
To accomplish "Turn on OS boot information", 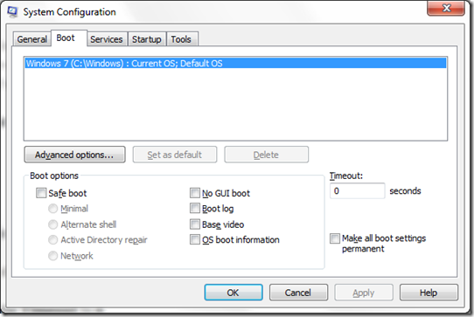I will tap(195, 239).
